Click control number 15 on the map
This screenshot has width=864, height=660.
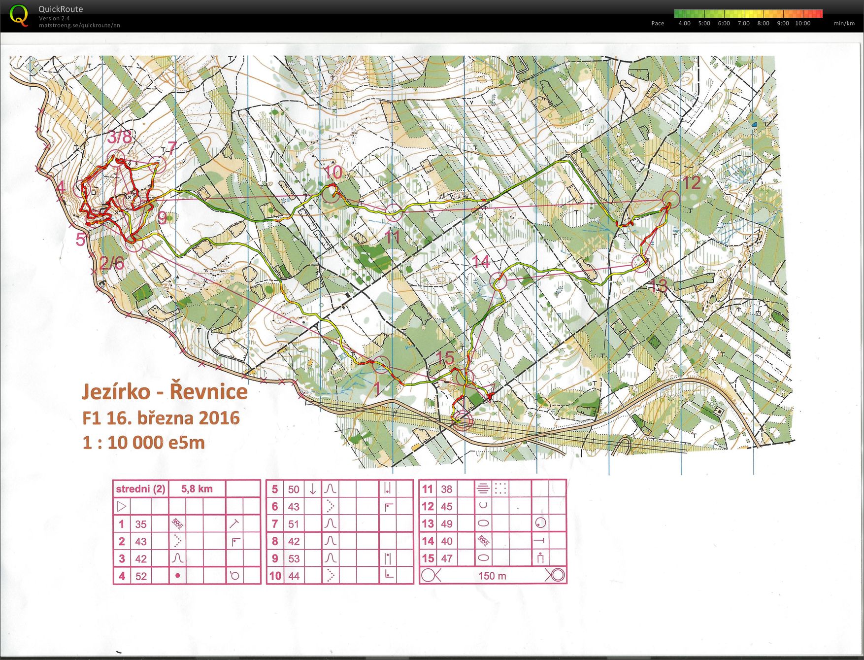445,358
